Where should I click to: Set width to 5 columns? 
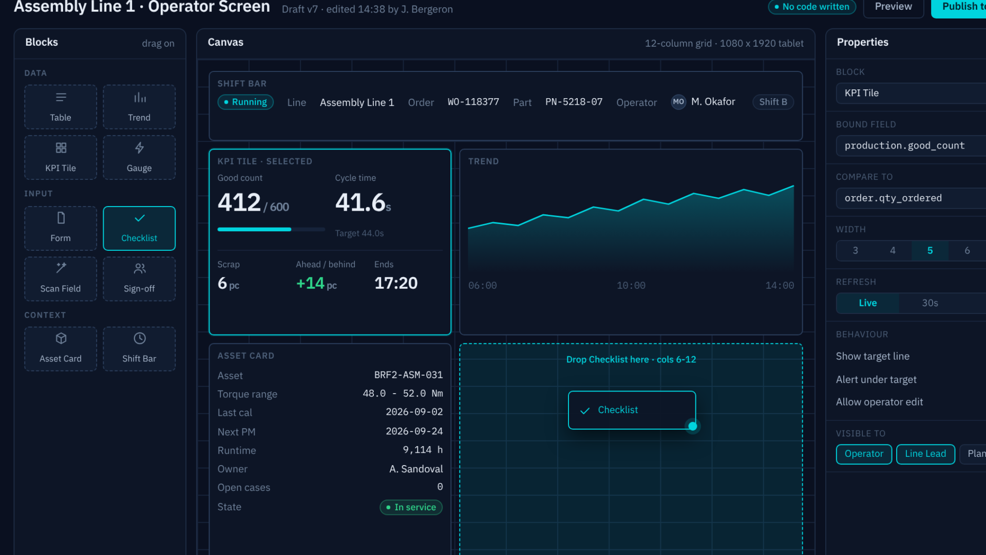pyautogui.click(x=930, y=251)
